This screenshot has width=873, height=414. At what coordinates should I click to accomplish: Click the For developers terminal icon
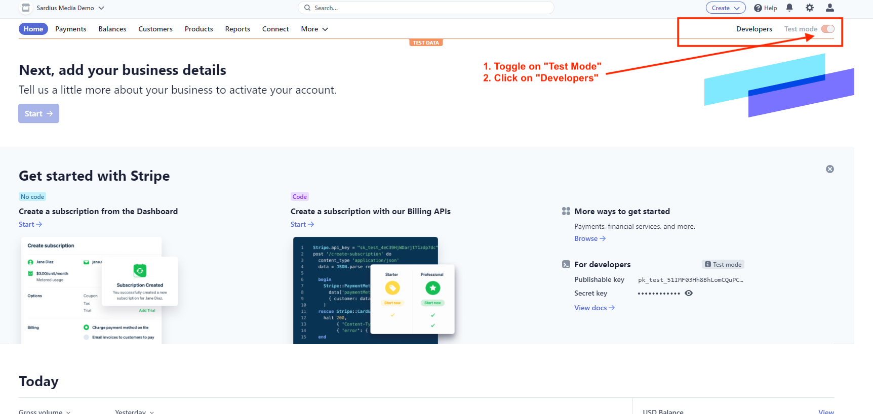click(x=566, y=264)
